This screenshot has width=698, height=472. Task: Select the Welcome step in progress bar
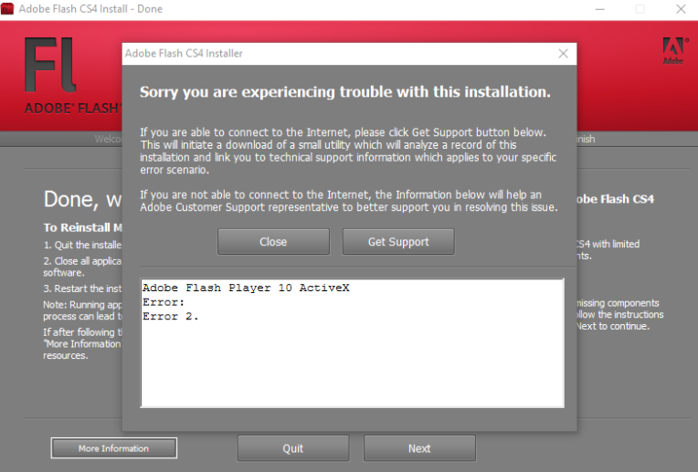click(108, 139)
